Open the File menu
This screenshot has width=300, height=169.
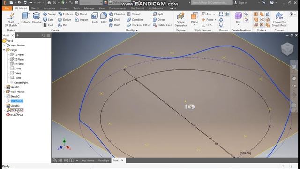coord(7,8)
